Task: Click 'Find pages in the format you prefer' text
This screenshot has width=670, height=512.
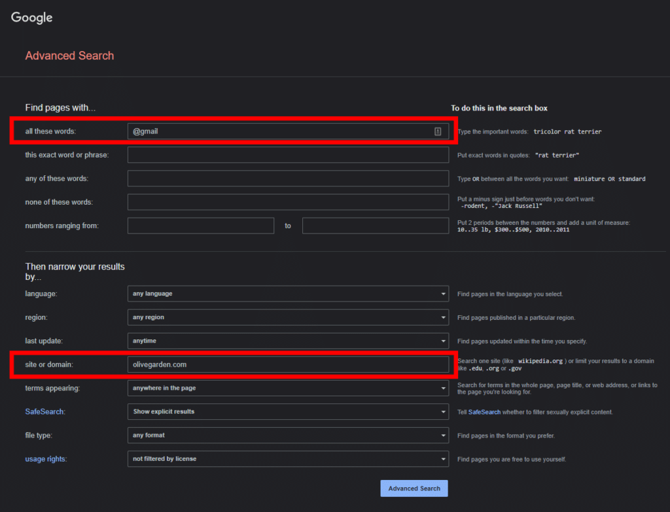Action: (x=506, y=435)
